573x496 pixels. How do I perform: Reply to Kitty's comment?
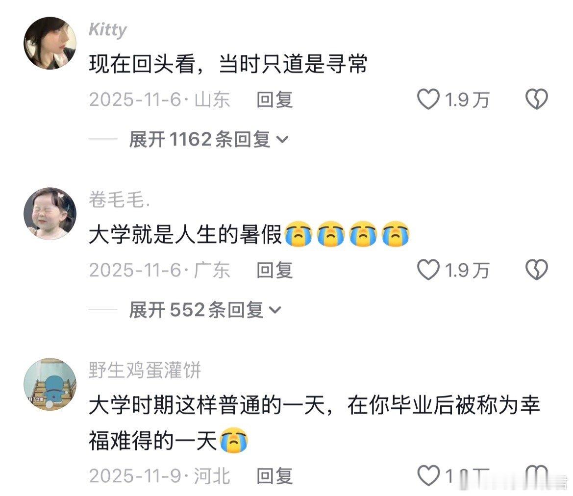point(275,99)
